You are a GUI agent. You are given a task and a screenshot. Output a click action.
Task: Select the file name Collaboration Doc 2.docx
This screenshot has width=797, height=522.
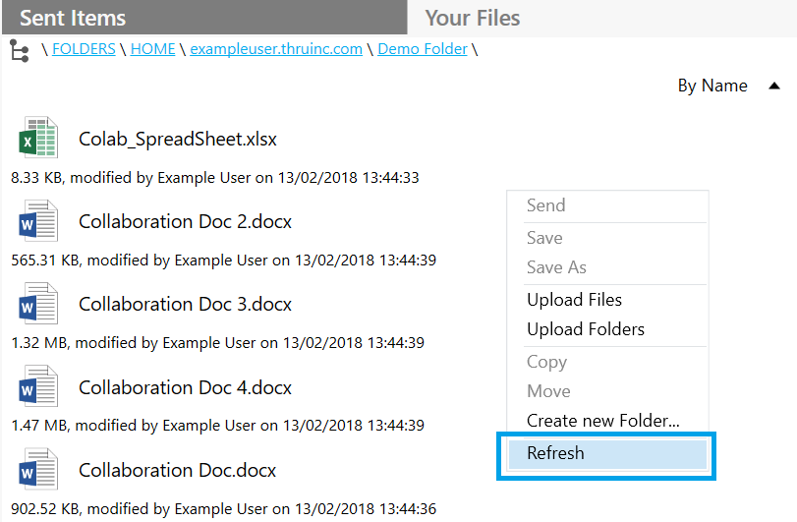(x=185, y=221)
